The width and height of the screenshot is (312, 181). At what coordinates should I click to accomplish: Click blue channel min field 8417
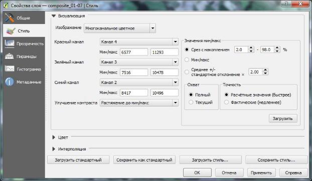tap(134, 92)
